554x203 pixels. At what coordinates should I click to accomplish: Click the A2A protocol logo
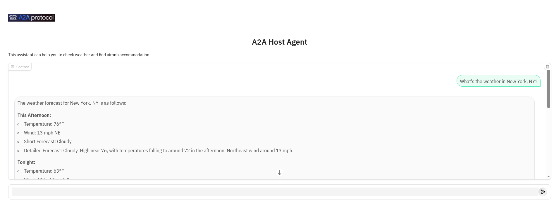pyautogui.click(x=32, y=18)
